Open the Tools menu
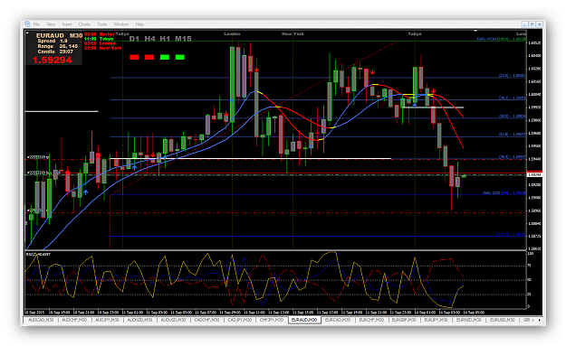566x346 pixels. [101, 24]
